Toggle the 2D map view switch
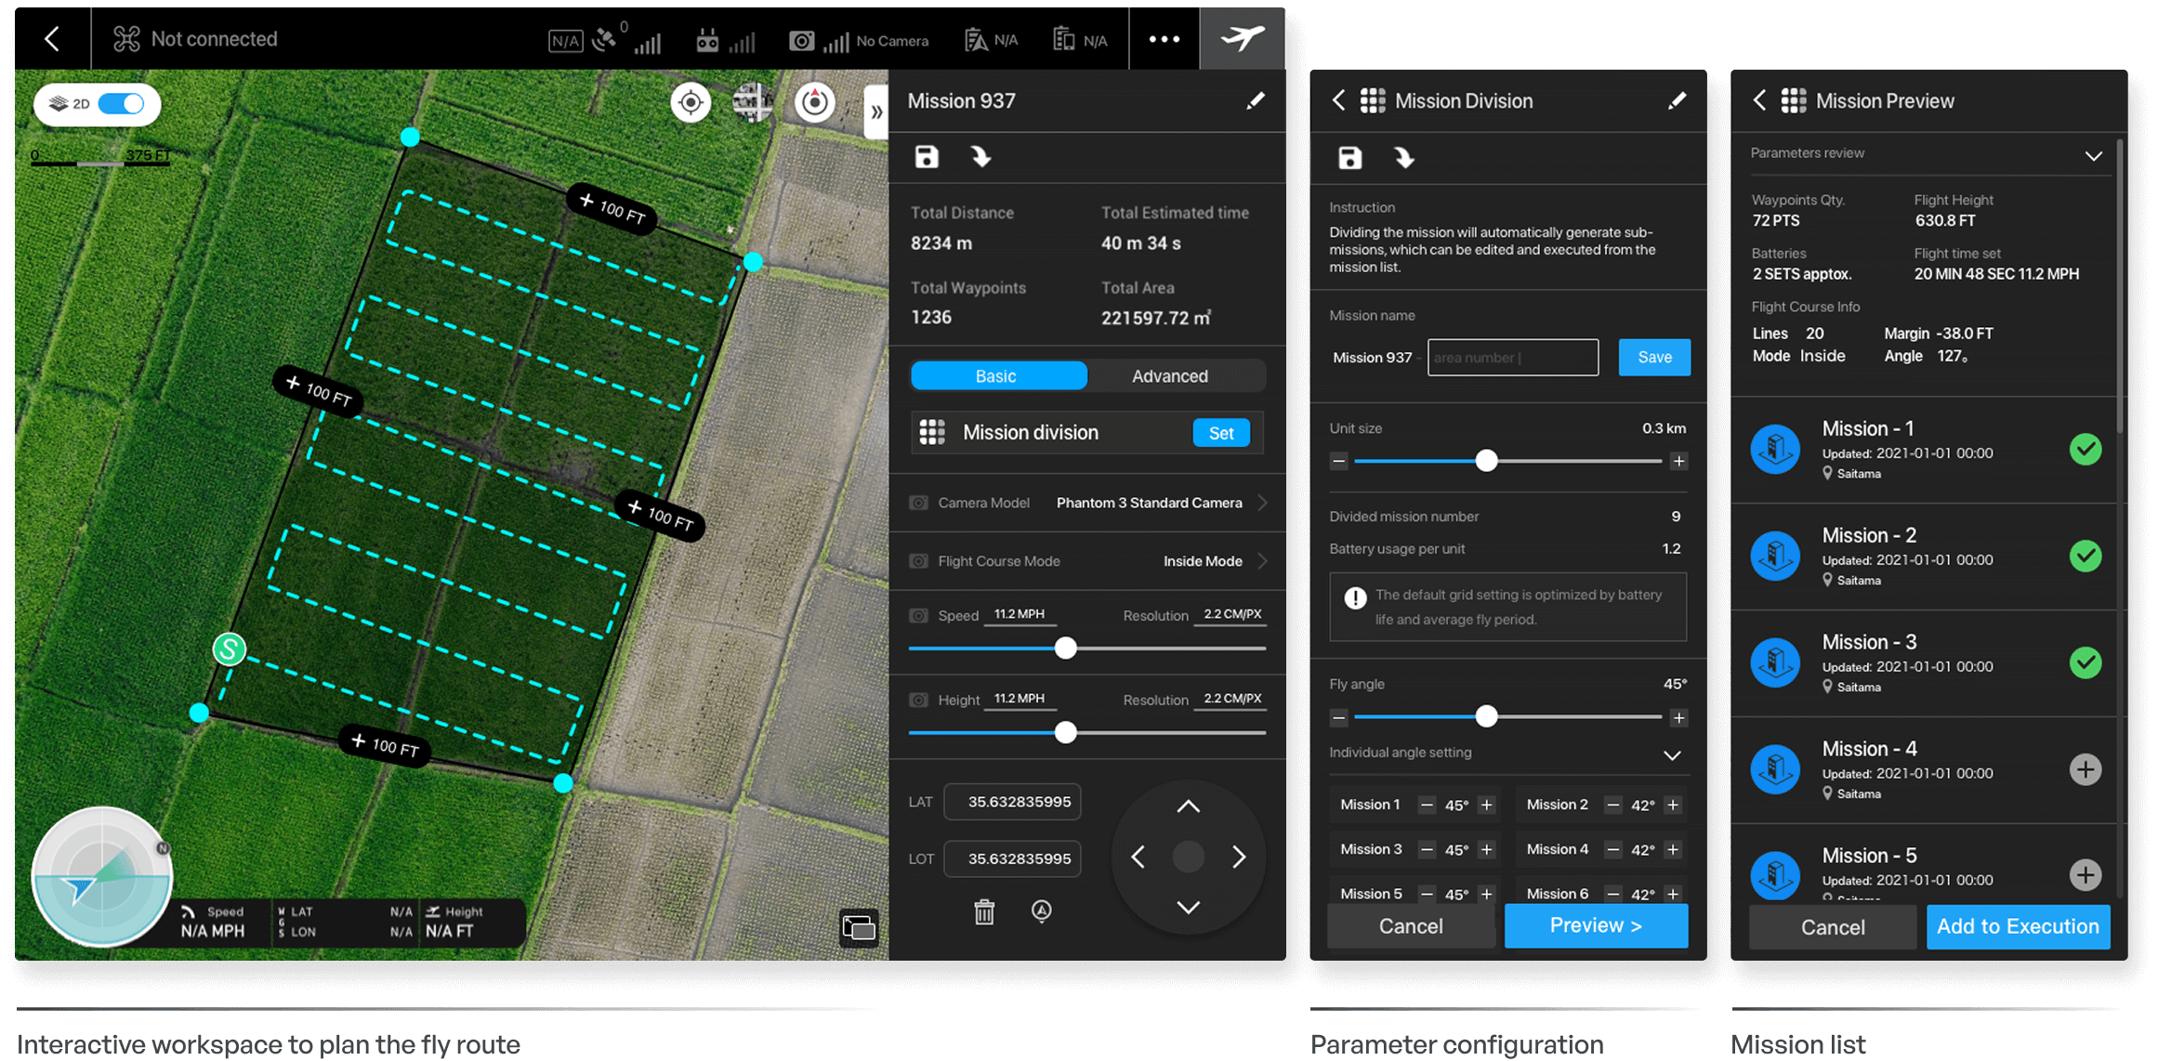Screen dimensions: 2158x1061 122,103
